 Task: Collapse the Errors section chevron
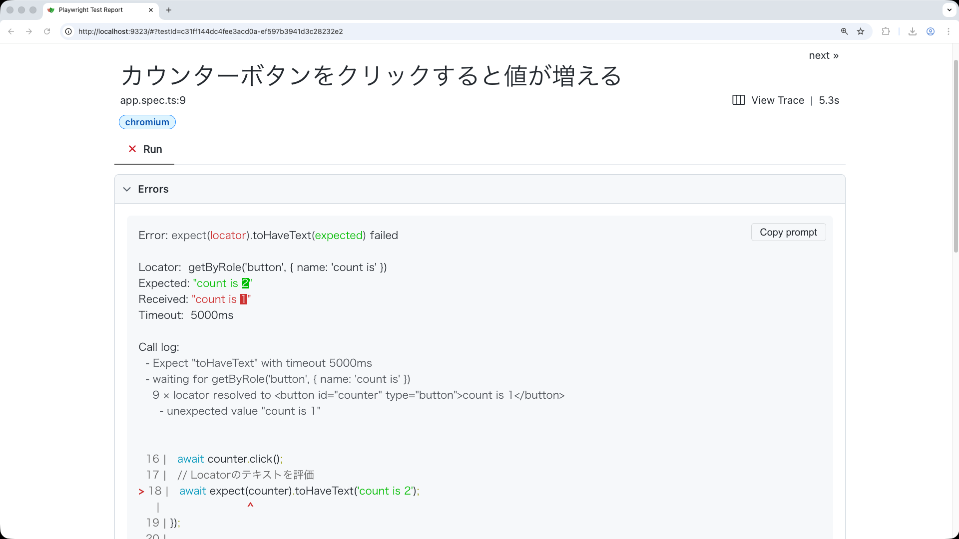127,189
